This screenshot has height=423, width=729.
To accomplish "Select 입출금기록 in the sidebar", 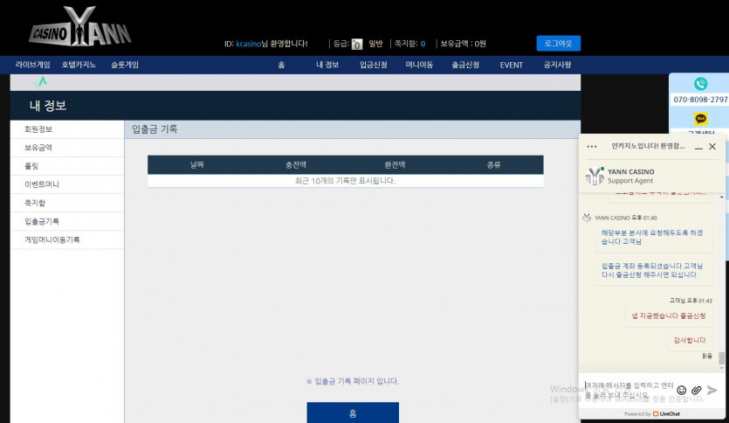I will pyautogui.click(x=67, y=221).
